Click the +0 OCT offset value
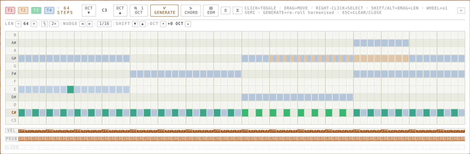Screen dimensions: 470x154 [175, 24]
